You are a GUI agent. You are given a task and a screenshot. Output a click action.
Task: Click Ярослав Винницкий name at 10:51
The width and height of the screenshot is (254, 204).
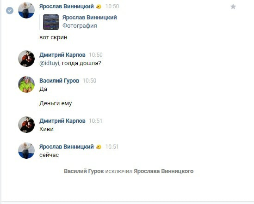tap(67, 147)
